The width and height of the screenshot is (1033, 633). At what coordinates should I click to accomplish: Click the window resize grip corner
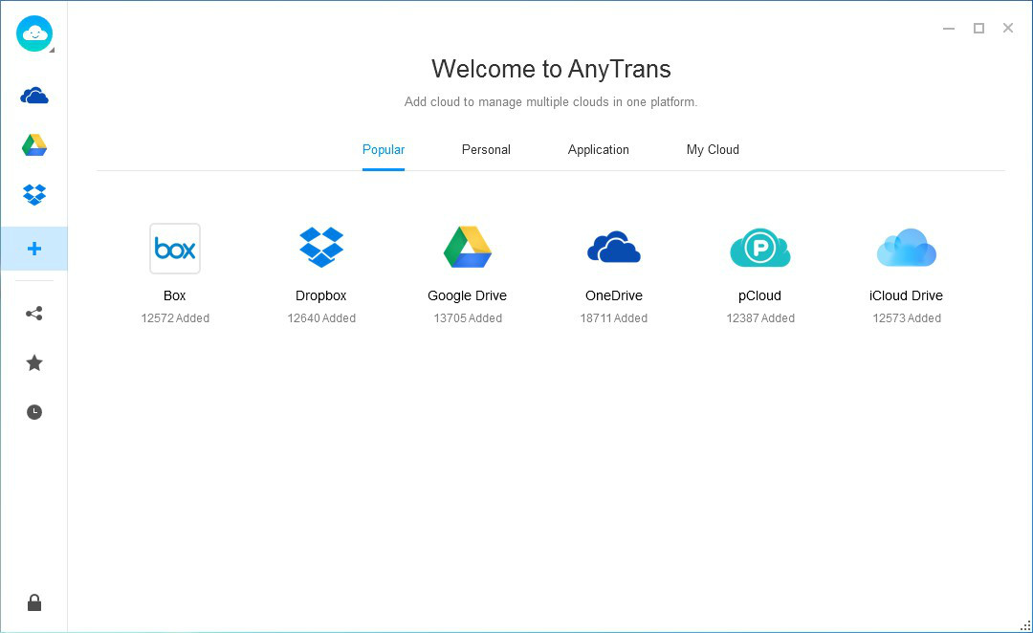pos(1025,625)
